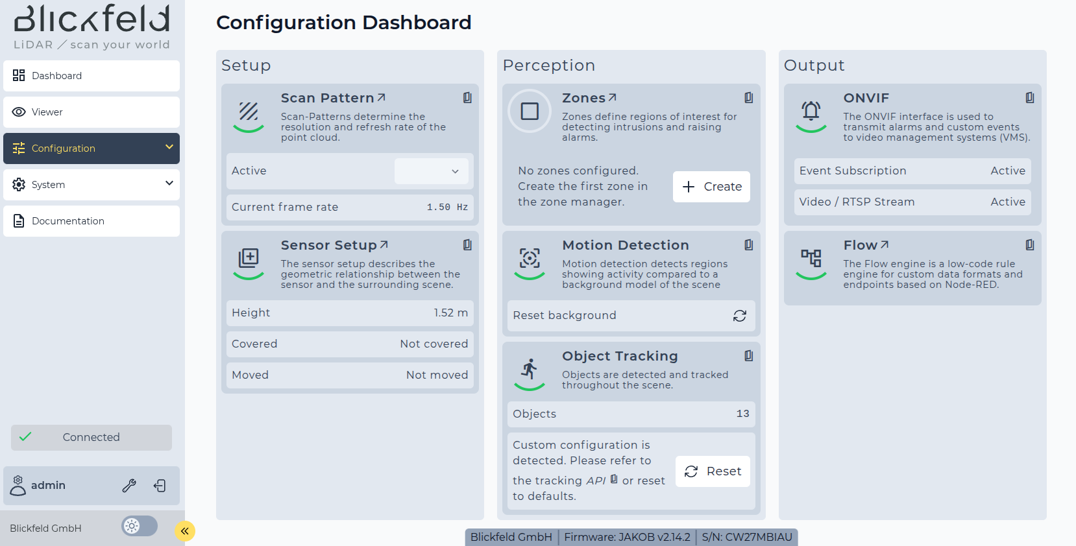Open the Object Tracking documentation icon
This screenshot has width=1076, height=546.
[748, 356]
